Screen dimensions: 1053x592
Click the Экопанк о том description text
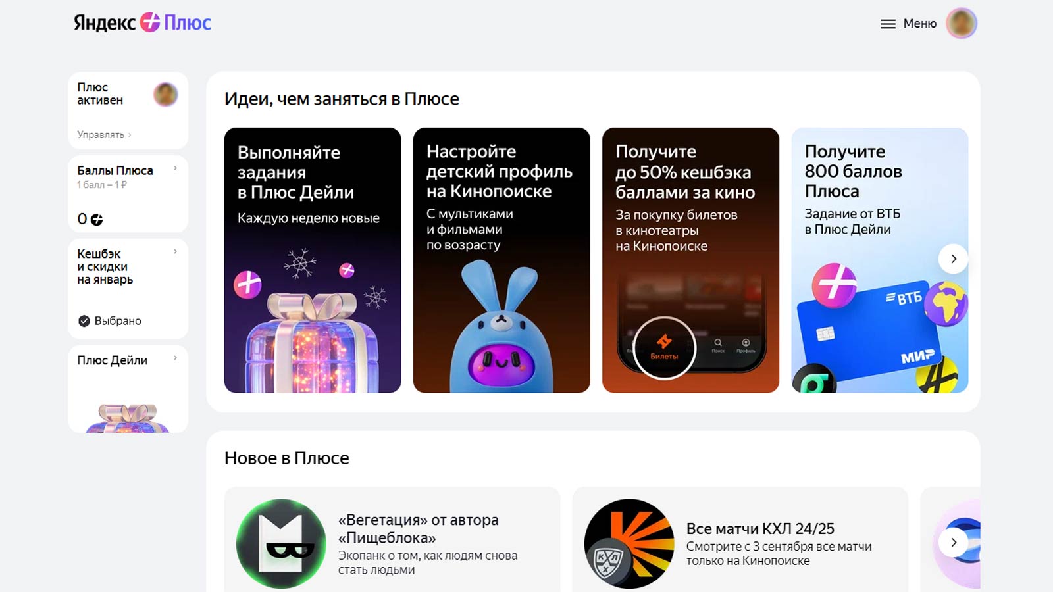point(428,562)
